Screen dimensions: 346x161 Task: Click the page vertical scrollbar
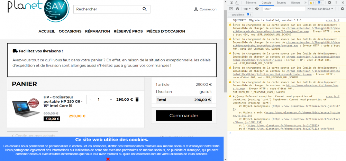pos(225,52)
